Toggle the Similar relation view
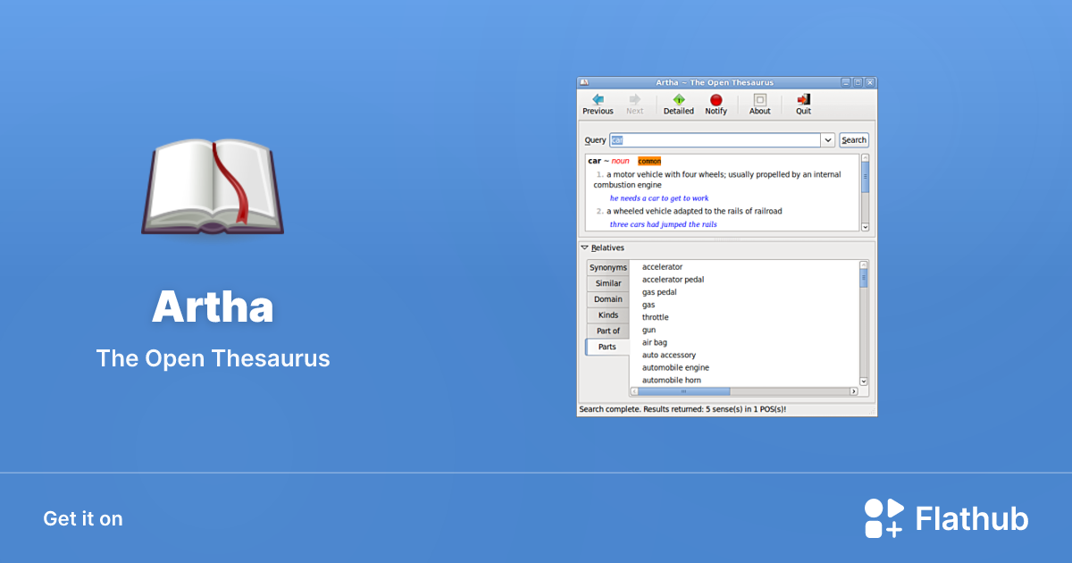1072x563 pixels. click(608, 283)
